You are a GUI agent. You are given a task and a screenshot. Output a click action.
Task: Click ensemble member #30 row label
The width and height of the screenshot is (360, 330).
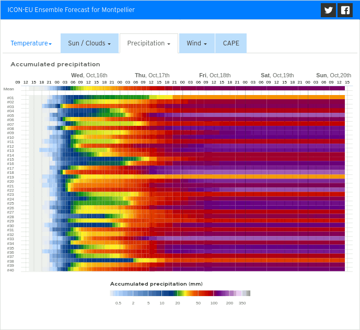click(x=10, y=226)
